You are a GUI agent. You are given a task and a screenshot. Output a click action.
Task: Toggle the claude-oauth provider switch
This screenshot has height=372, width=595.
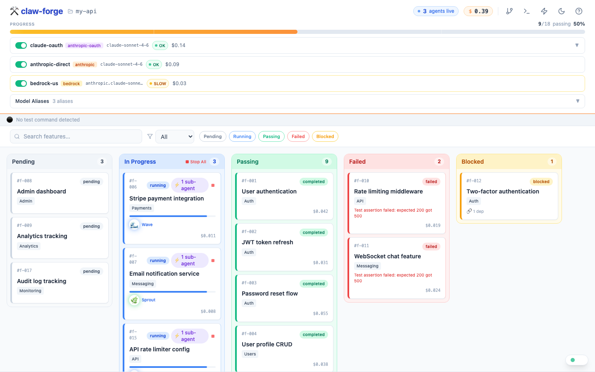click(x=21, y=45)
